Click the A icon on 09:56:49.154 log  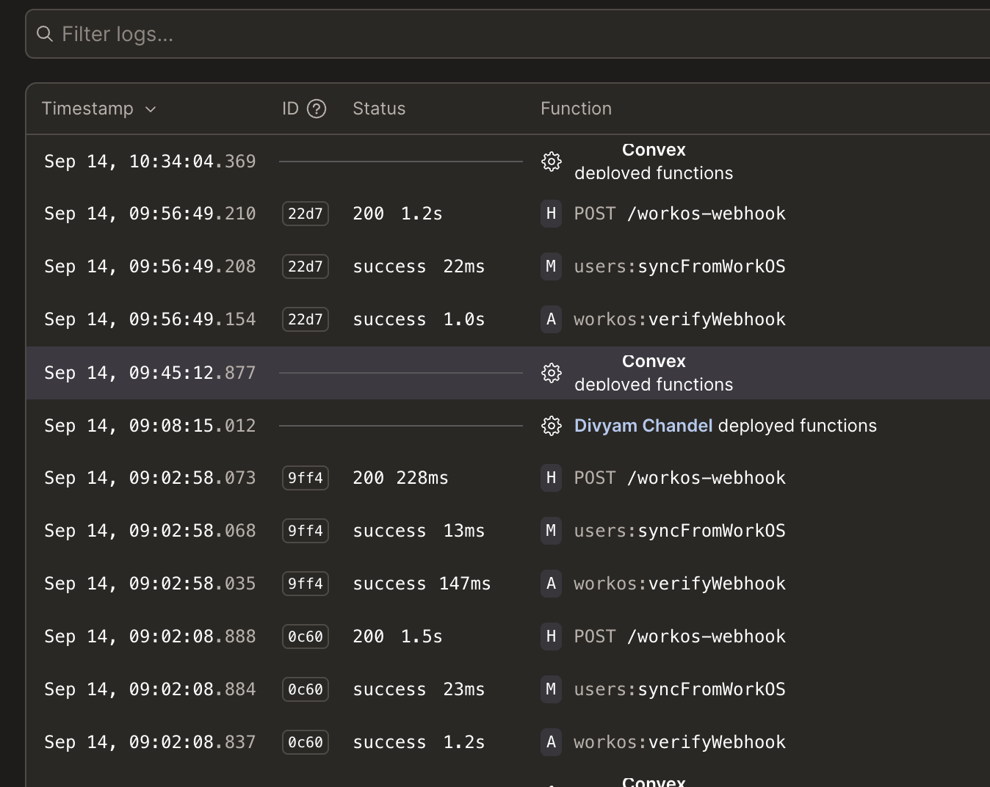pos(551,319)
